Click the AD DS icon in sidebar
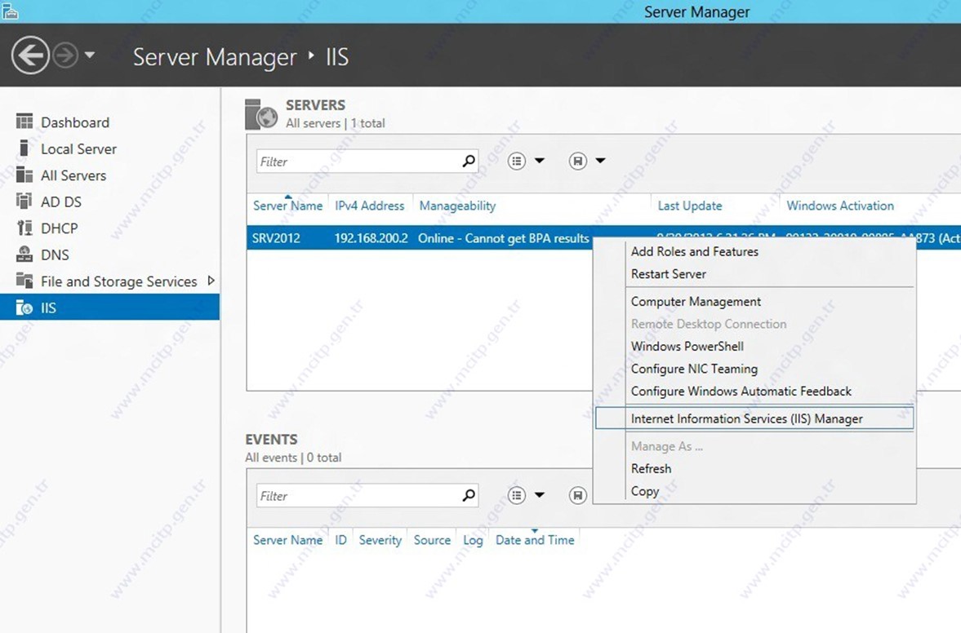 pos(24,201)
